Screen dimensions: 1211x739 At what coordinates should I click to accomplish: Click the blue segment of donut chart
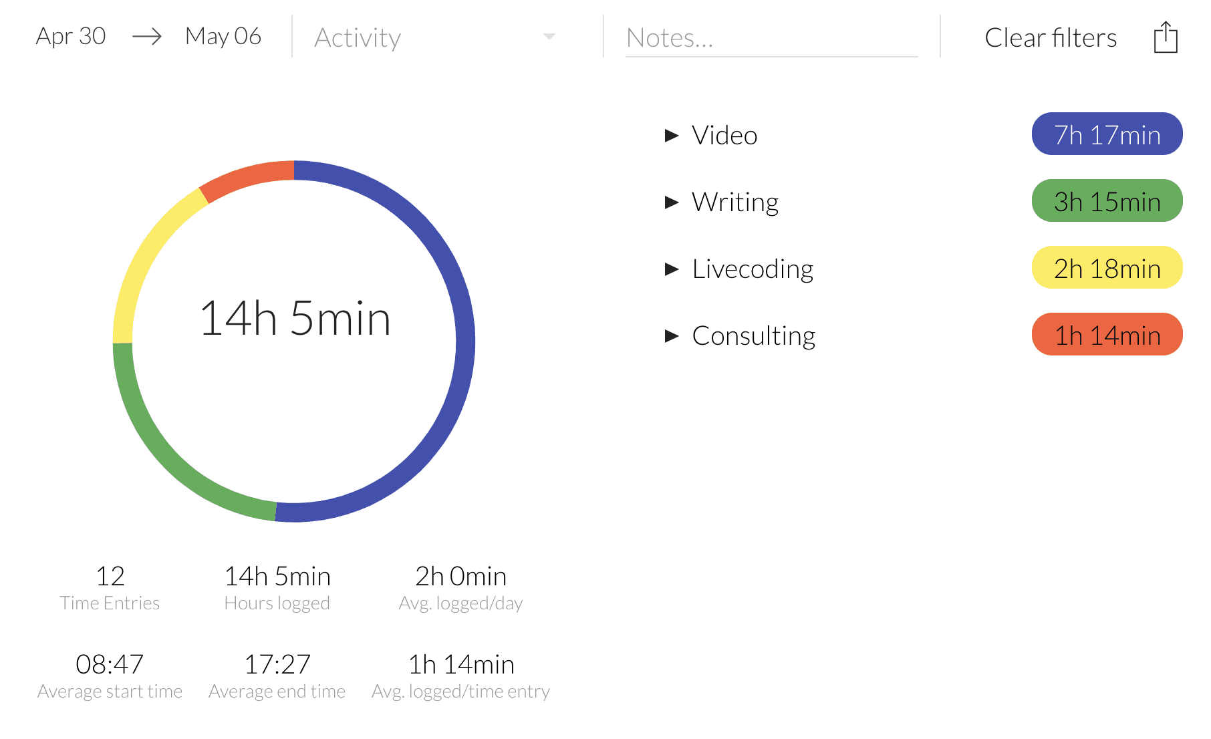tap(464, 341)
